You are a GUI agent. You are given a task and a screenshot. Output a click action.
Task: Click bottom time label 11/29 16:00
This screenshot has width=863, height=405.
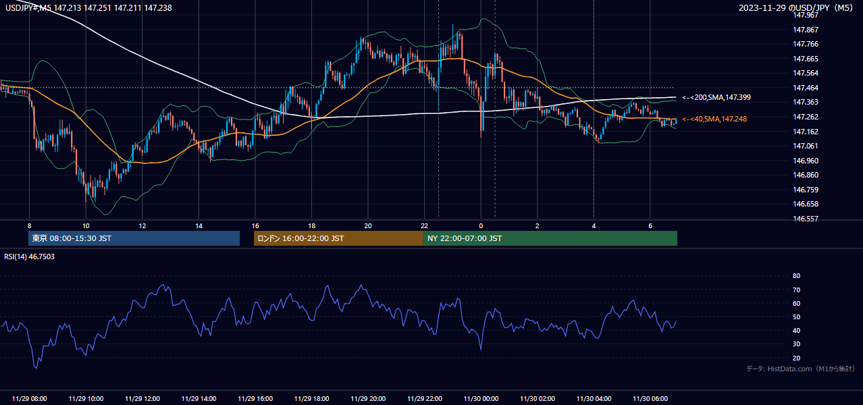255,399
